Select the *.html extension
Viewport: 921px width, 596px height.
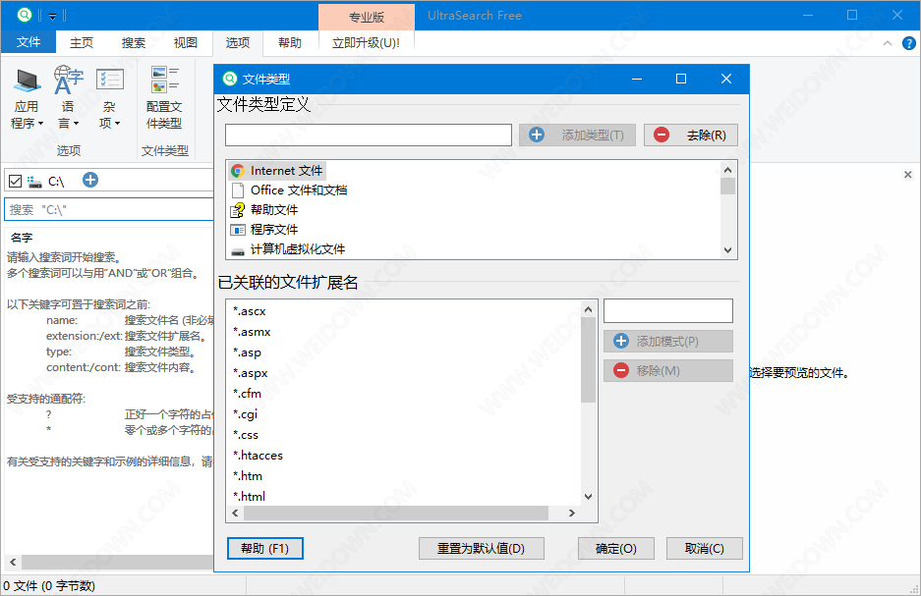[249, 496]
